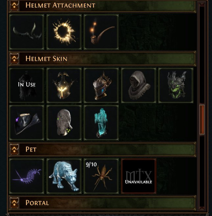Screen dimensions: 212x216
Task: Choose the blue spectral tiger pet
Action: tap(64, 176)
